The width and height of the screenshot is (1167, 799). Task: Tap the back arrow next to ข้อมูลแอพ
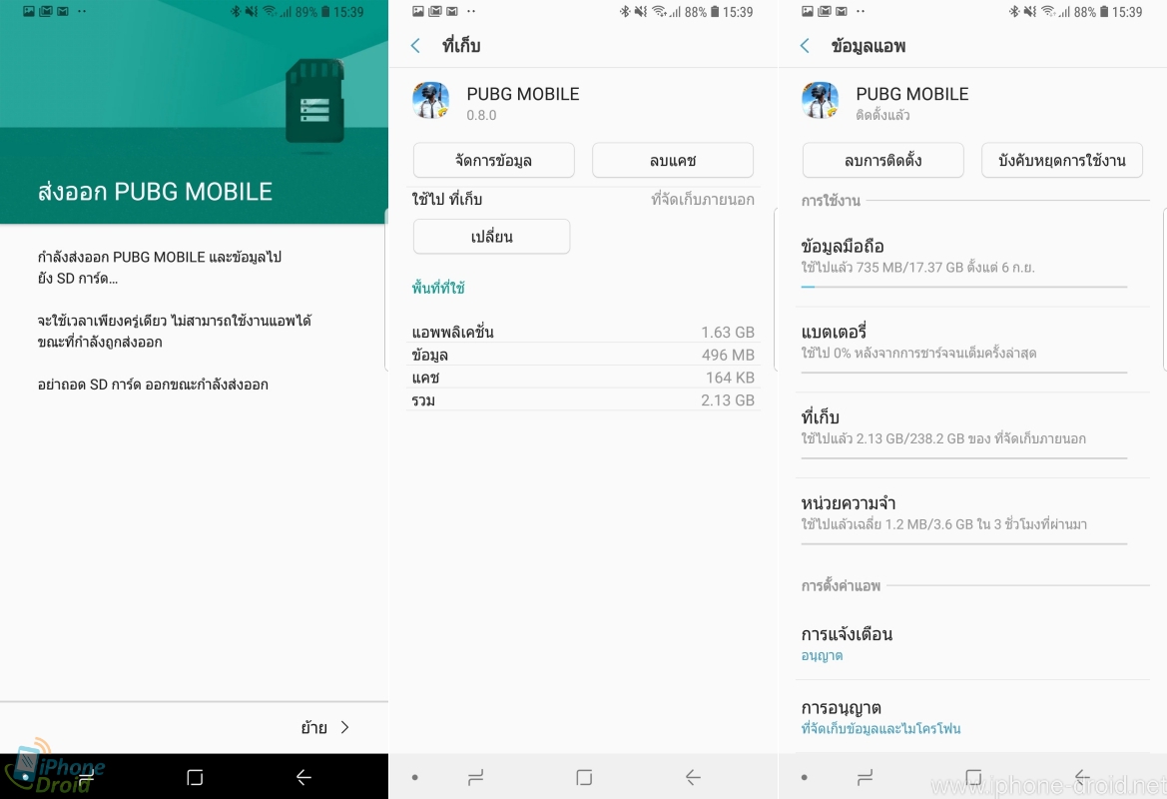pyautogui.click(x=806, y=46)
